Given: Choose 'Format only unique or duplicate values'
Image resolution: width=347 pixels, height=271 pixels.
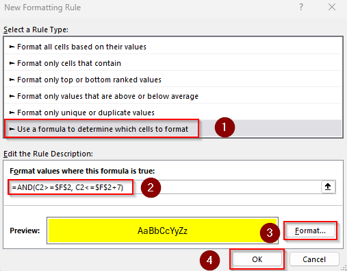Looking at the screenshot, I should click(x=173, y=113).
